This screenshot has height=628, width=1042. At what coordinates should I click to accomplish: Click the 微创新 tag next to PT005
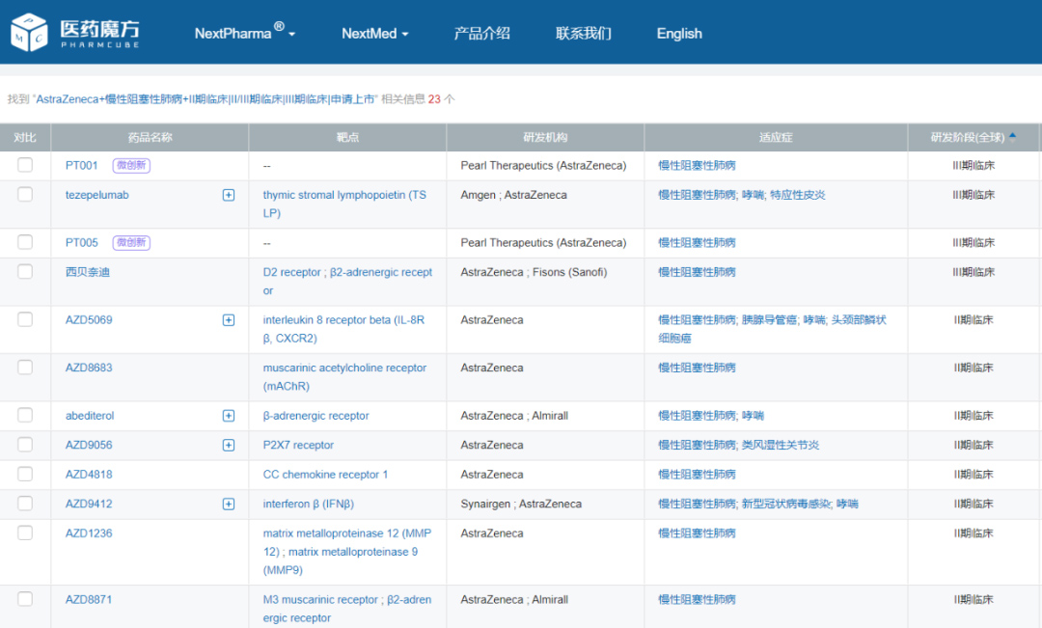coord(131,243)
